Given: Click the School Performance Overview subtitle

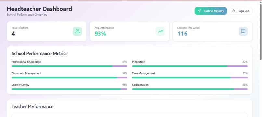Looking at the screenshot, I should click(27, 15).
